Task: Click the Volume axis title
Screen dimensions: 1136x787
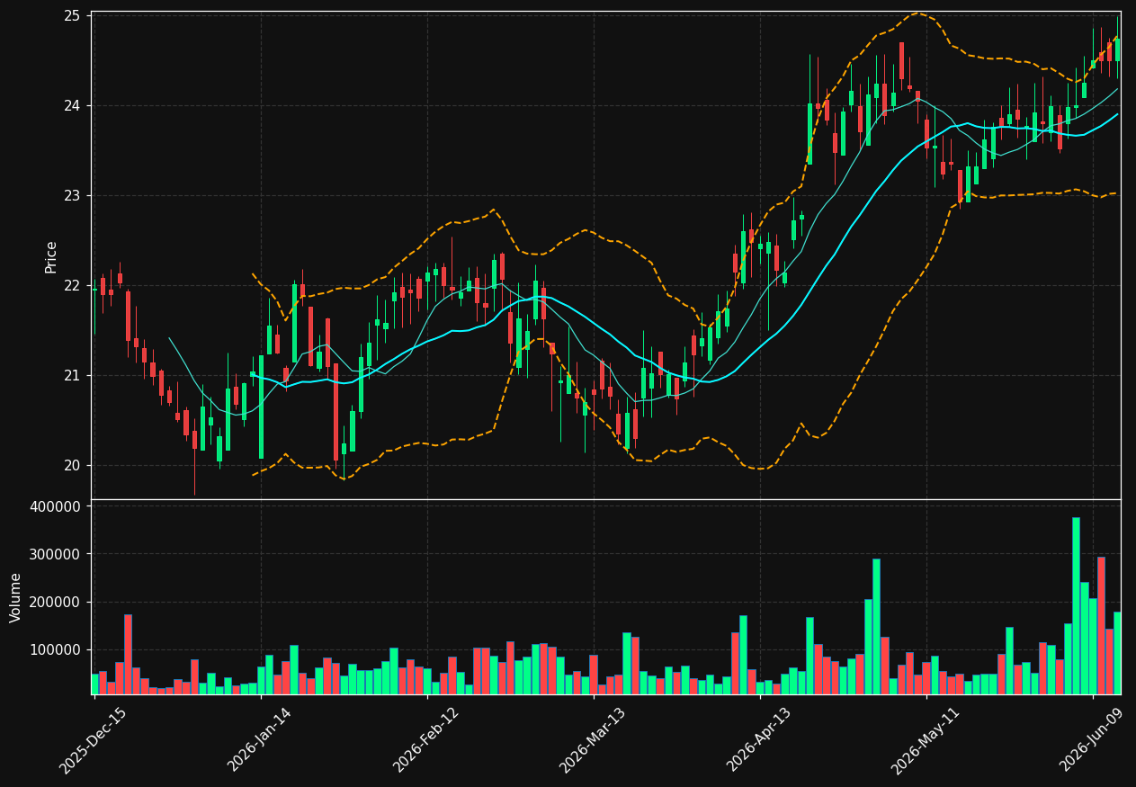Action: [x=16, y=597]
